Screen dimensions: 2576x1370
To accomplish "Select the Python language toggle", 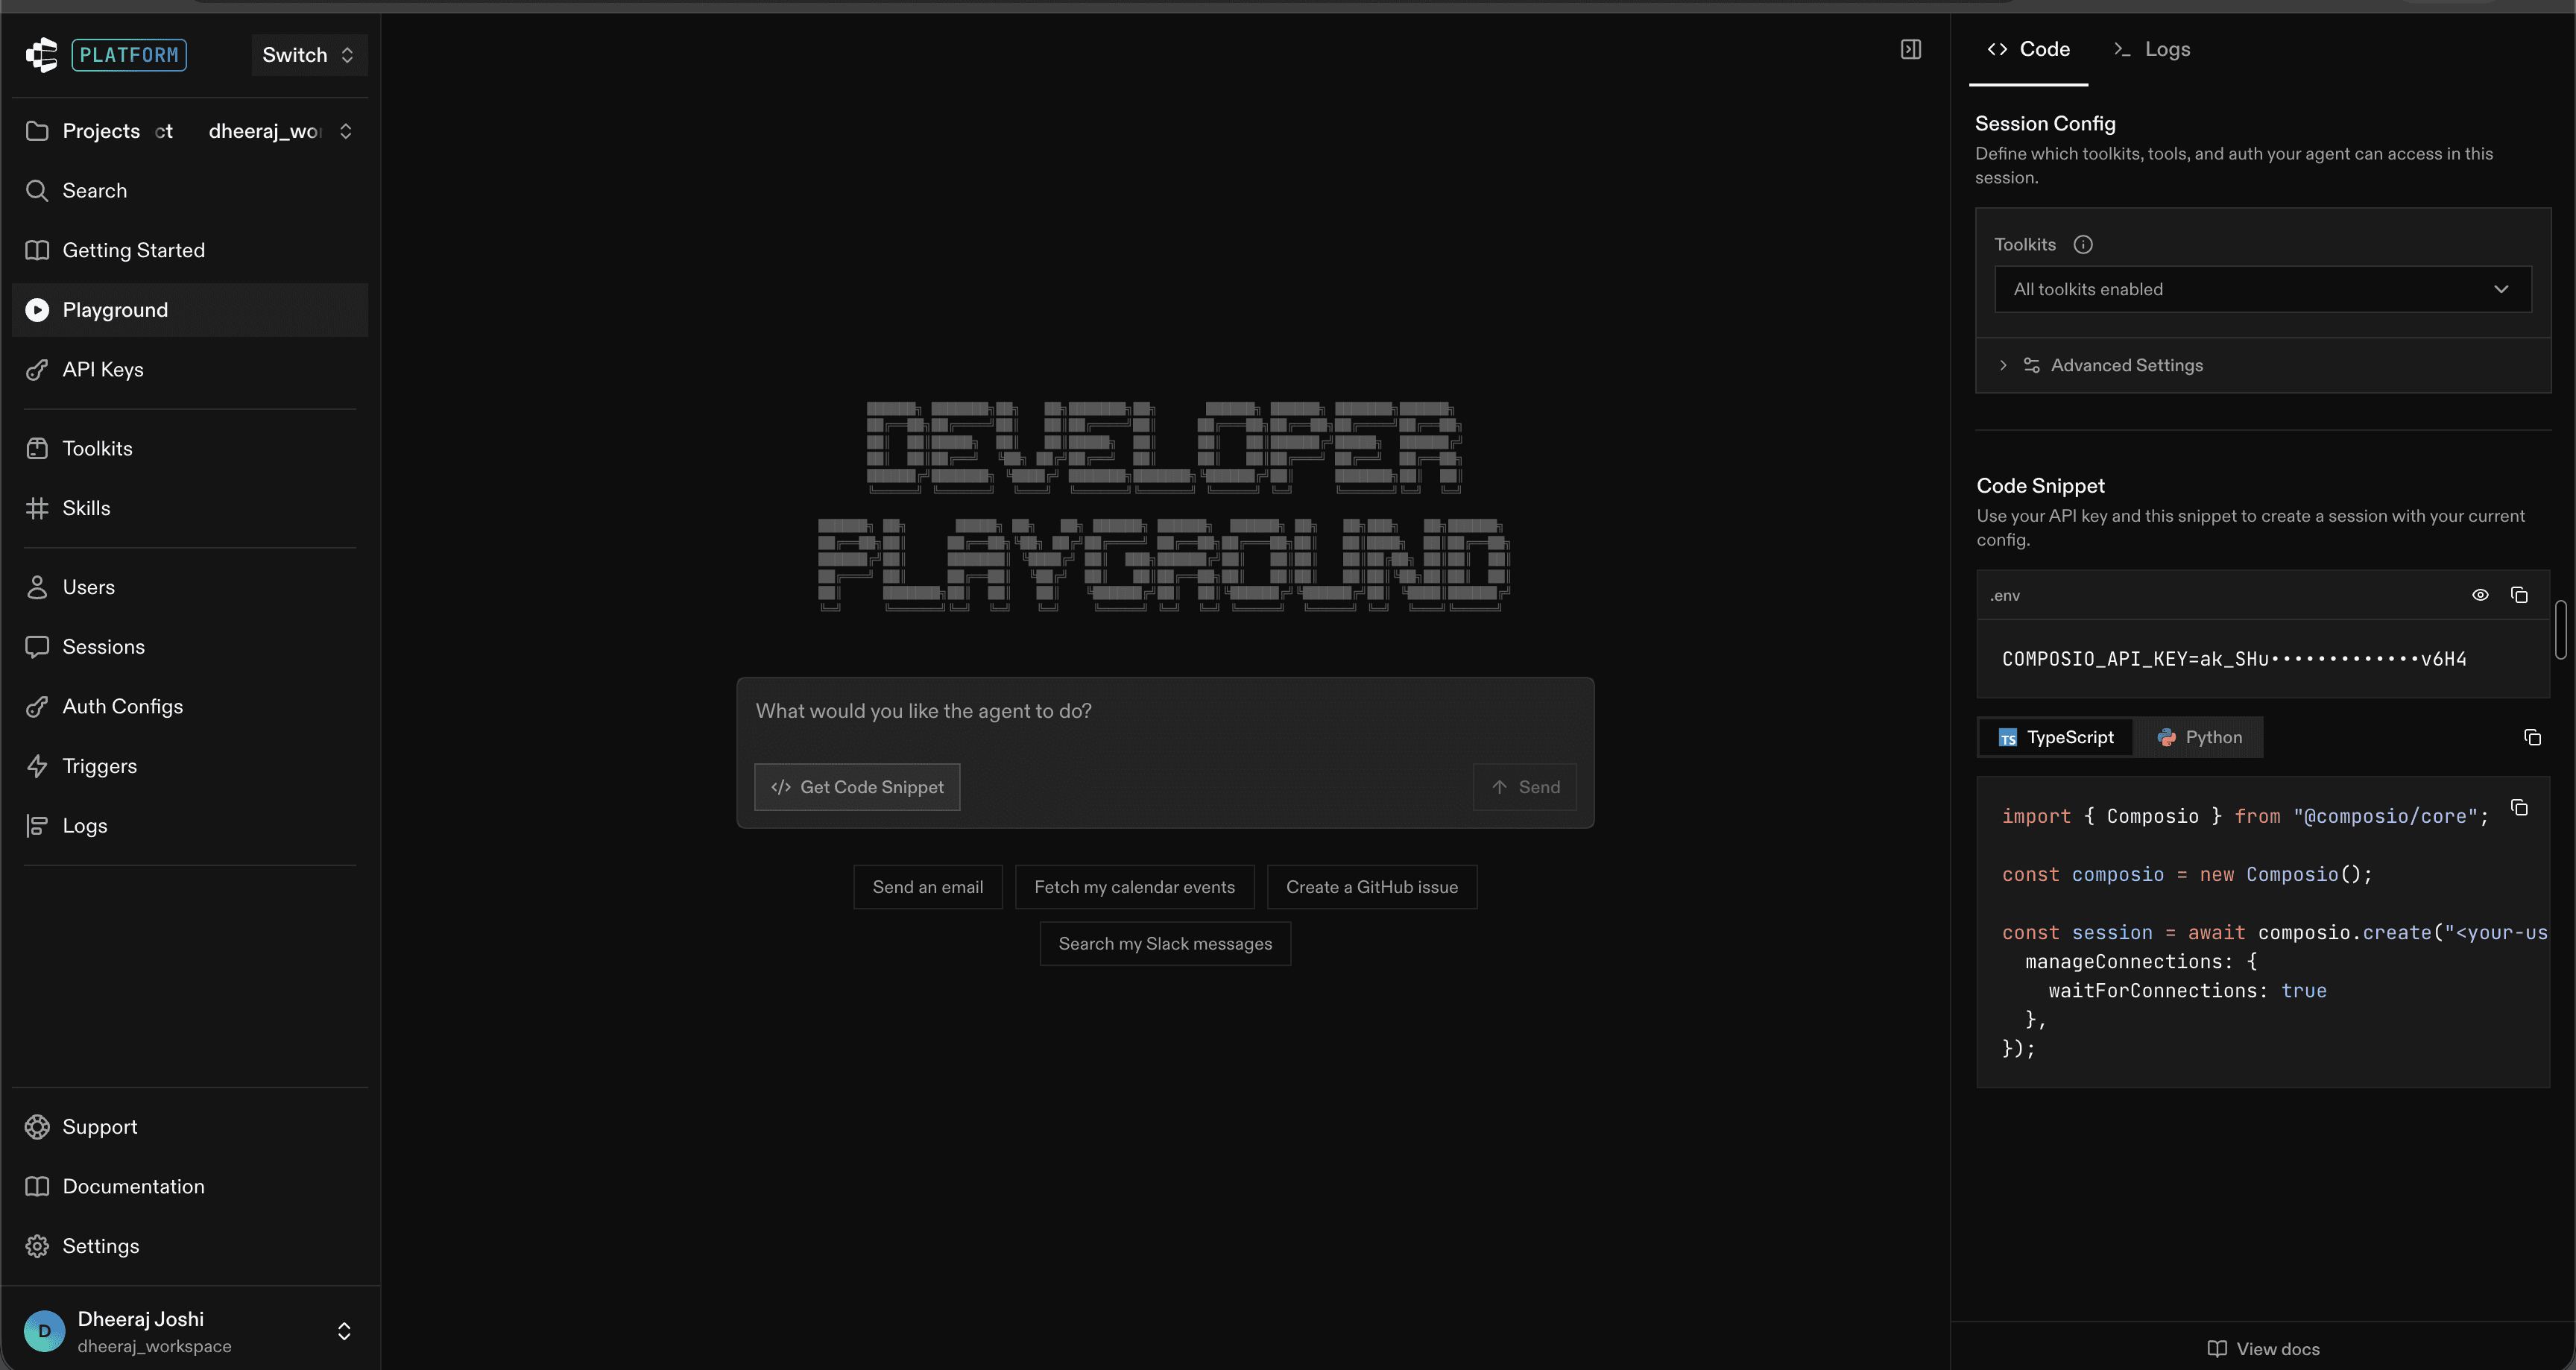I will (2199, 737).
